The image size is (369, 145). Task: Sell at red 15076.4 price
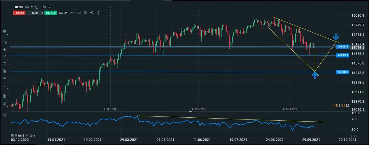click(x=19, y=13)
